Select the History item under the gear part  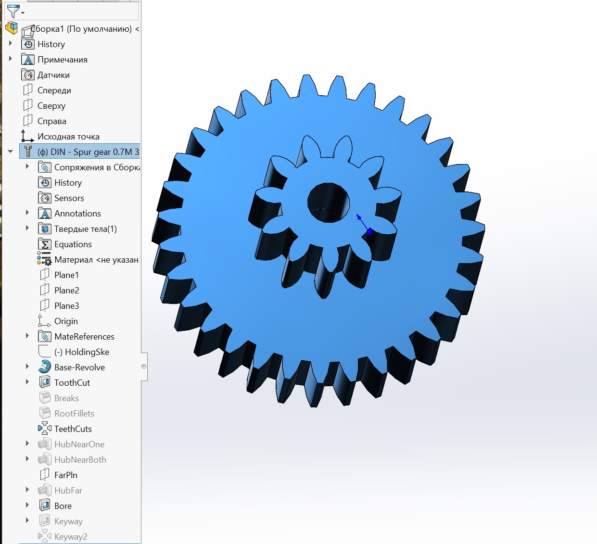68,183
